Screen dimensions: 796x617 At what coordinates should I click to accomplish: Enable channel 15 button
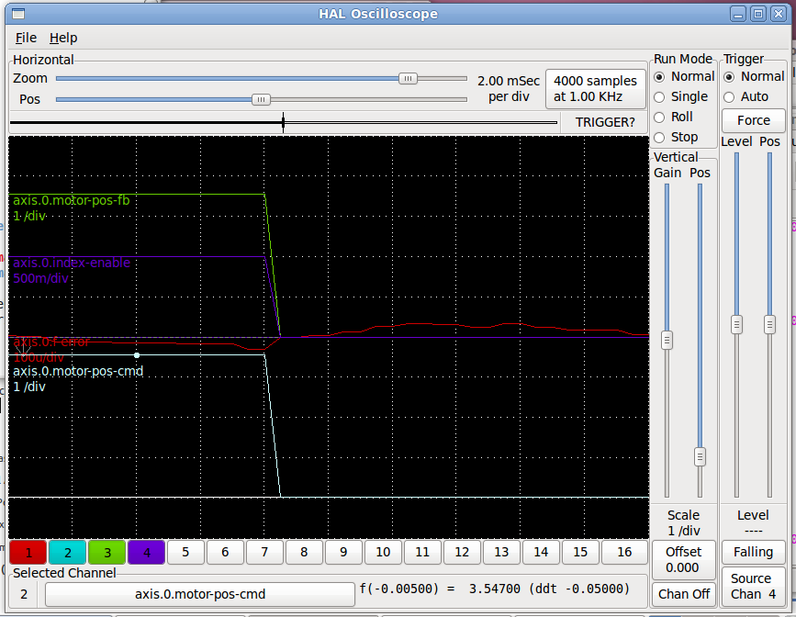pyautogui.click(x=580, y=553)
